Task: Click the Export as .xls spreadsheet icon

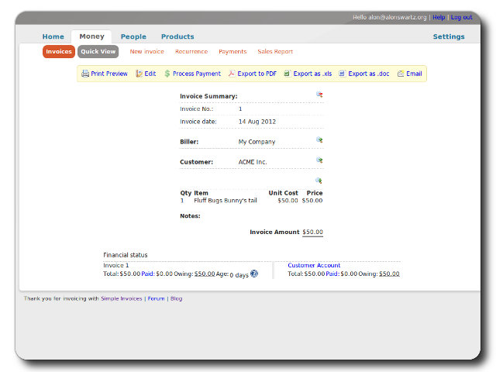Action: pos(287,74)
